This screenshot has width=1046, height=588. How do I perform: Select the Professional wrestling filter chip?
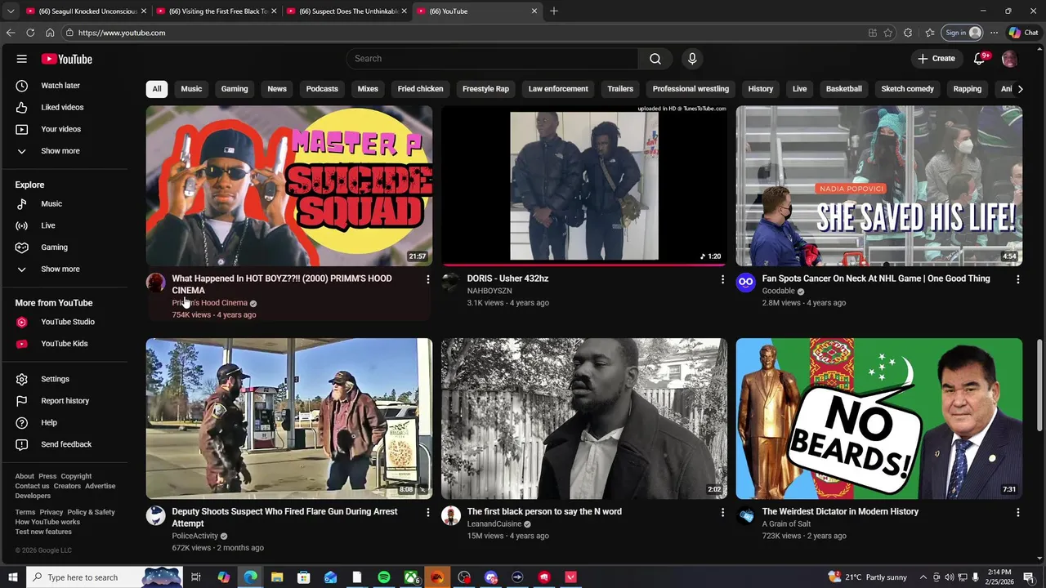pos(691,89)
